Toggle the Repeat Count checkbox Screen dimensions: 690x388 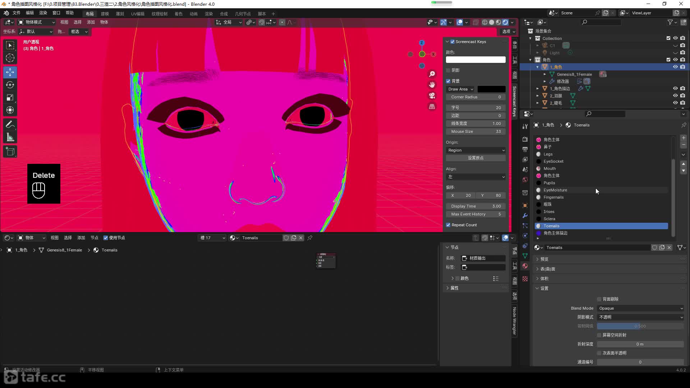[448, 225]
